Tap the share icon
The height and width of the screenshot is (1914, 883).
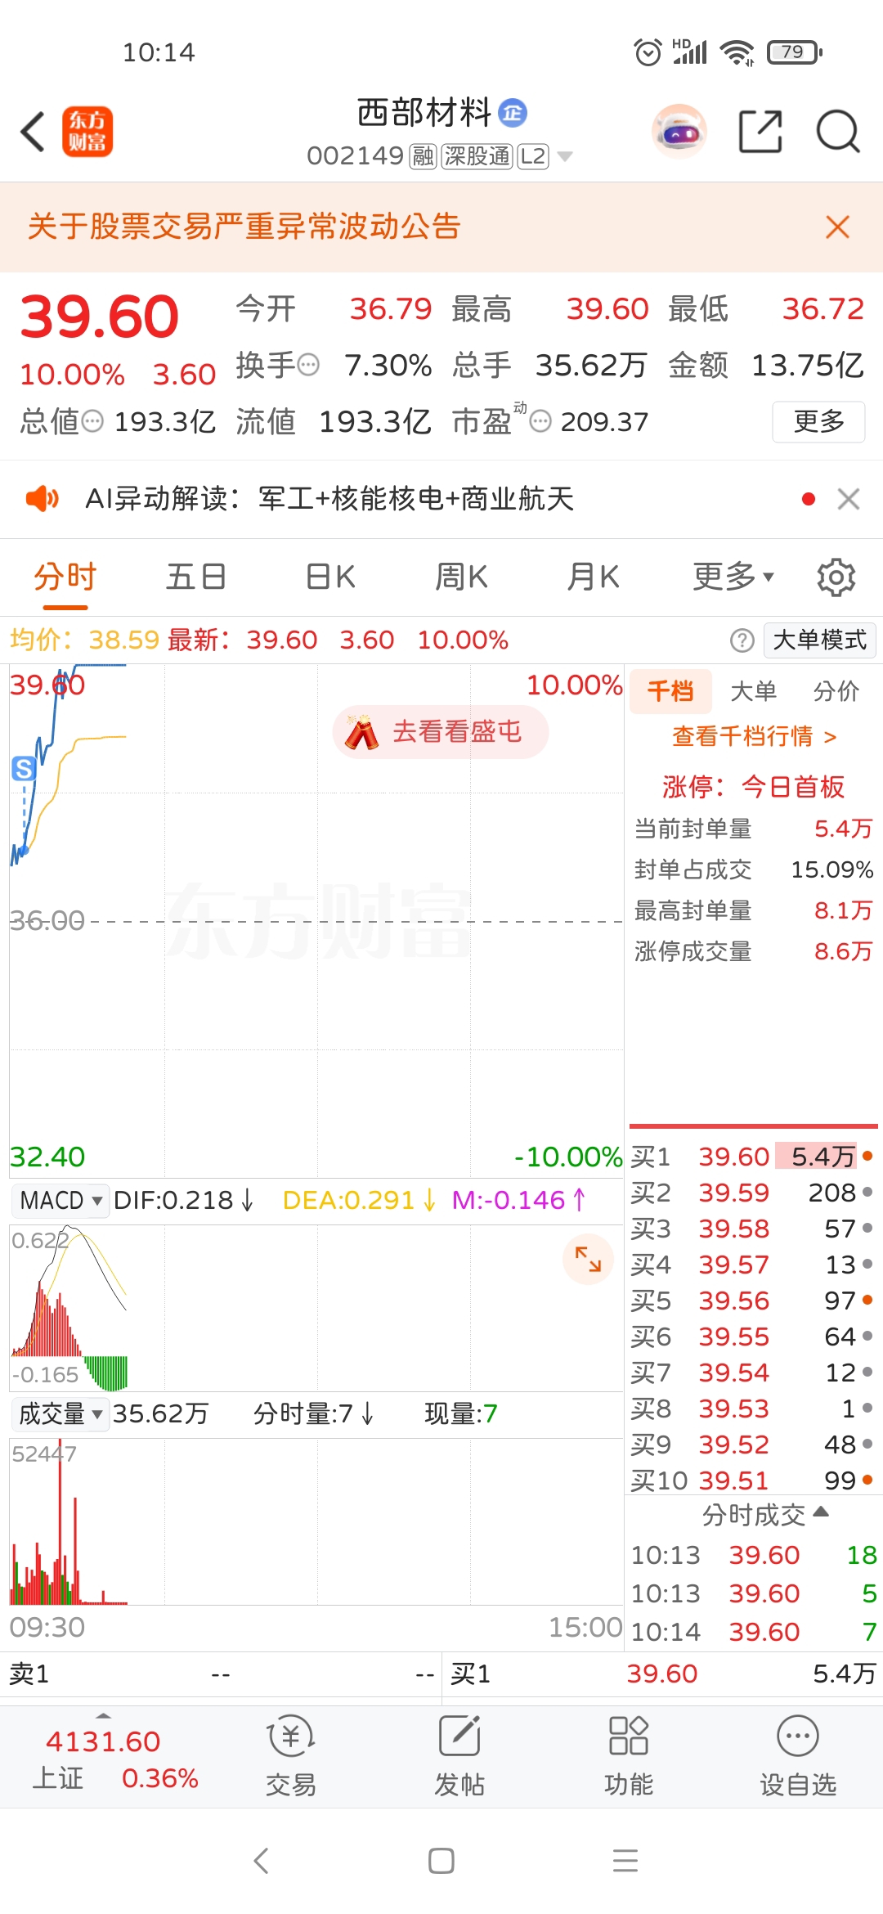tap(760, 131)
